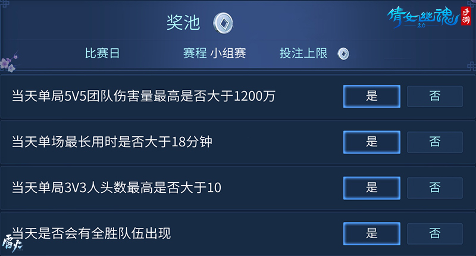Select 否 for 最长用时大于18分钟 question

(434, 142)
